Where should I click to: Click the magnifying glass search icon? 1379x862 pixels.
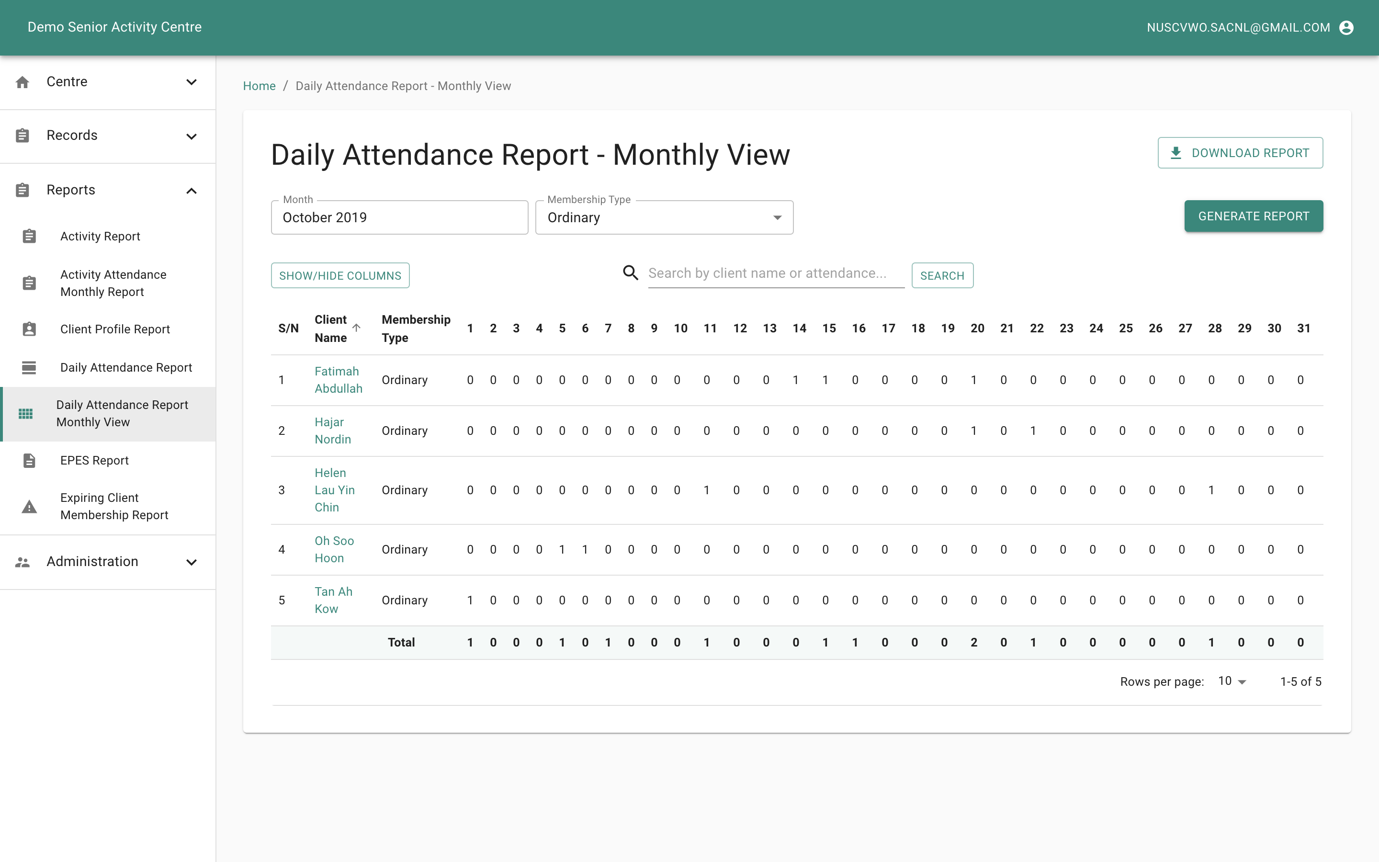[x=630, y=273]
